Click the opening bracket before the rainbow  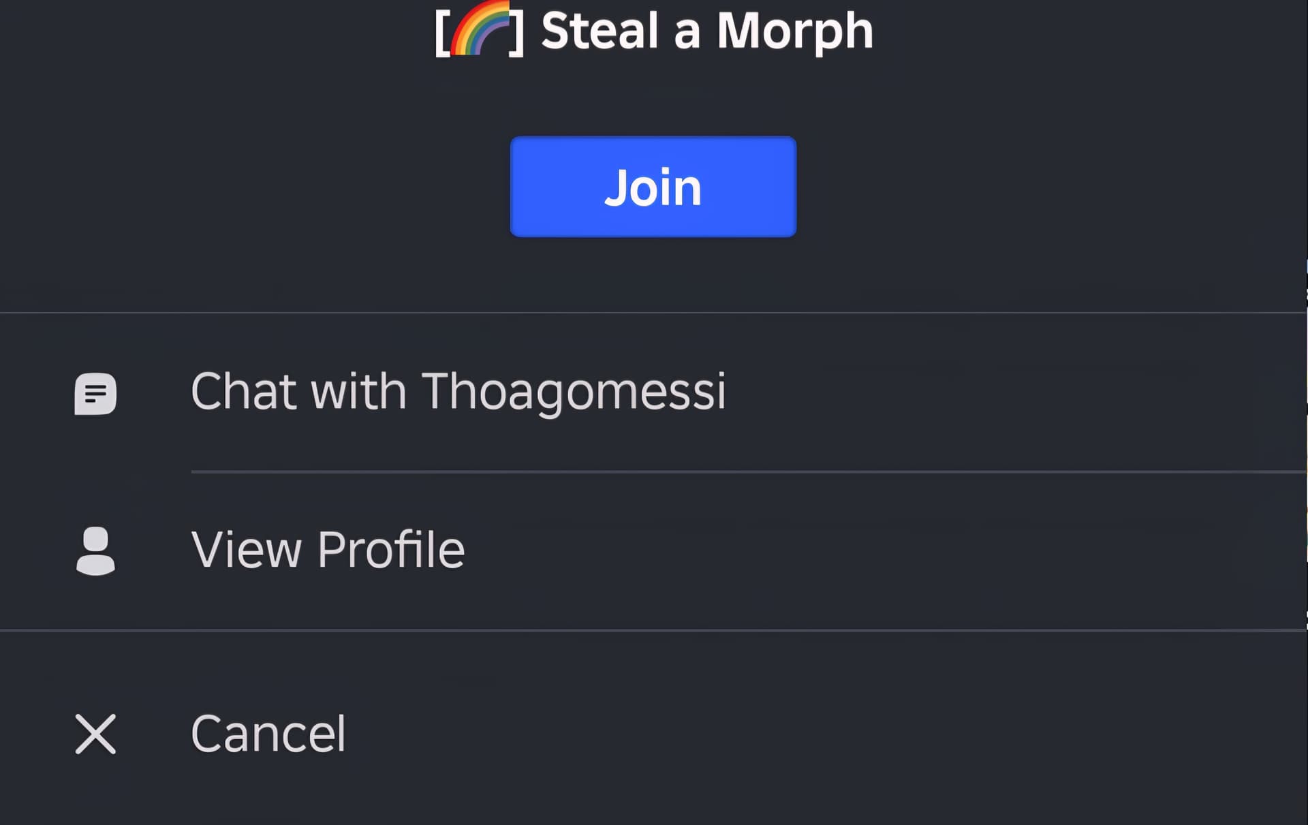tap(442, 32)
